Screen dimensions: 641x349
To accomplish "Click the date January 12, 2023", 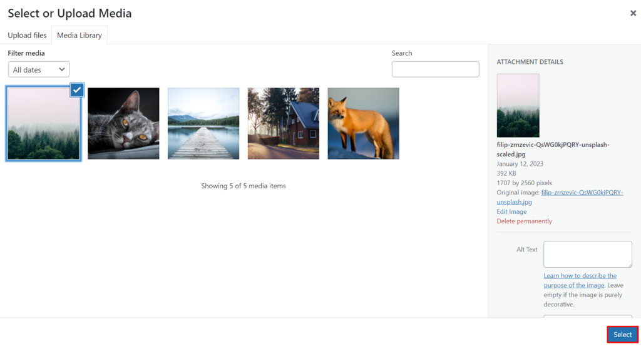I will tap(520, 164).
